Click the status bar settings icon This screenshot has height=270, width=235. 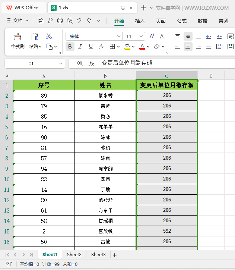pos(9,264)
